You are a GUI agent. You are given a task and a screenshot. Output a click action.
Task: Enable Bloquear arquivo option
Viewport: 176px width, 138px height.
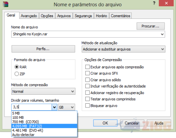pos(87,106)
